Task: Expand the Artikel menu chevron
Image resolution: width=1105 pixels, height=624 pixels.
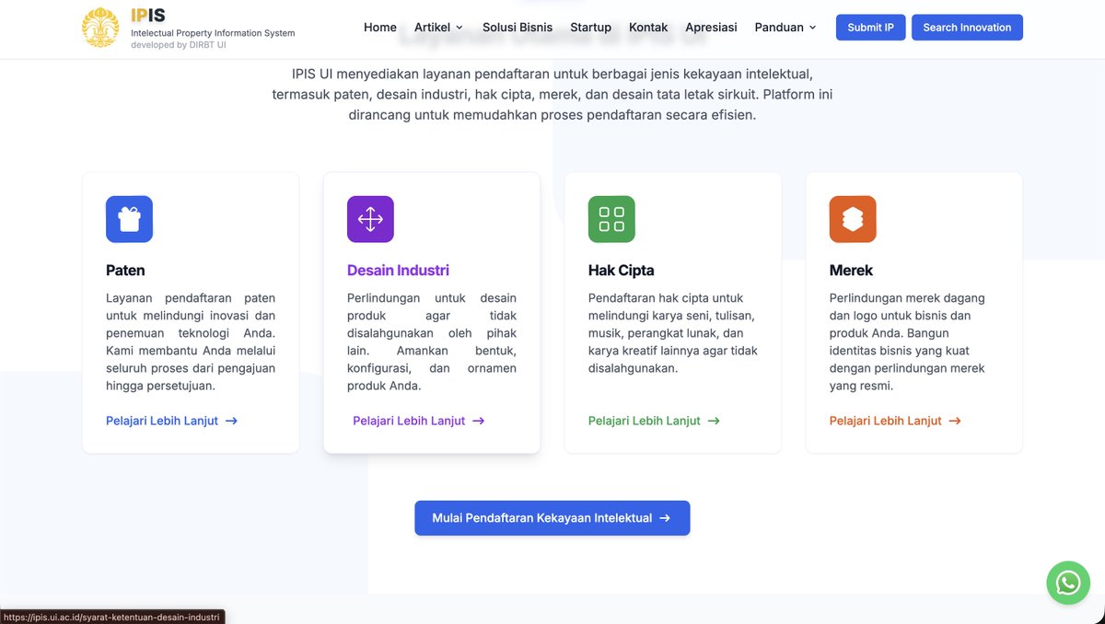Action: coord(459,28)
